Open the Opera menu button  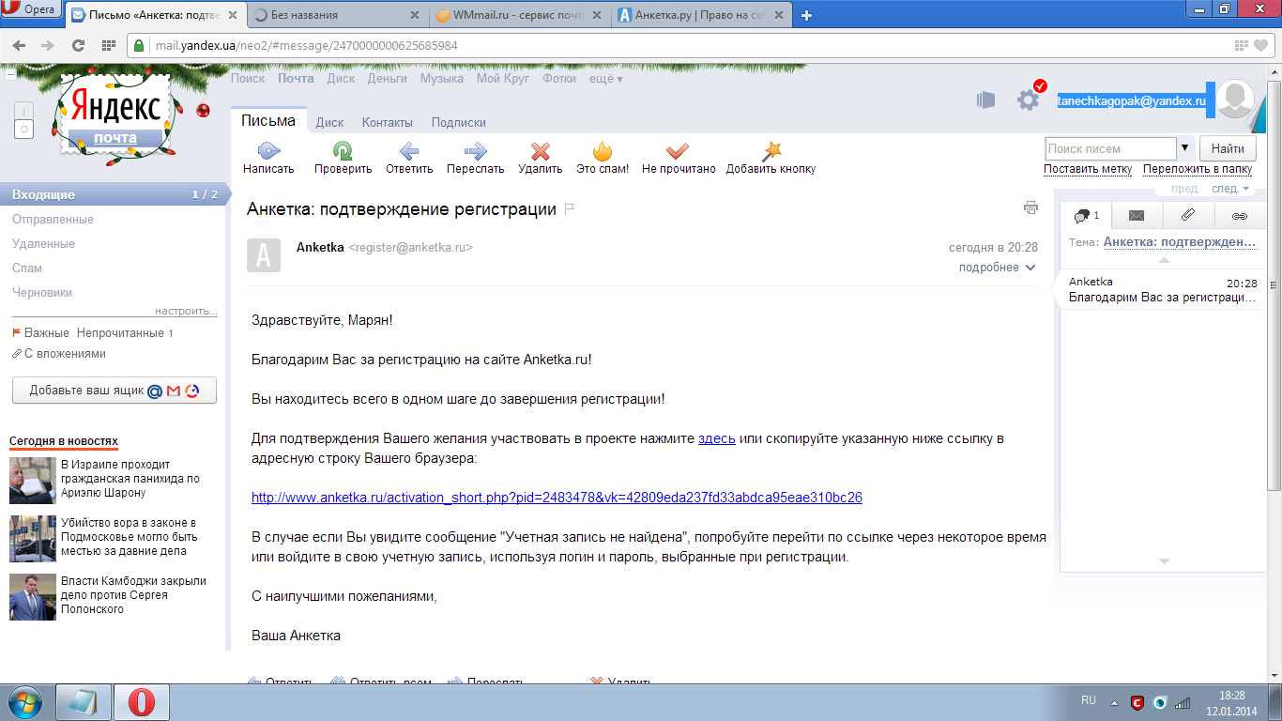click(x=32, y=10)
